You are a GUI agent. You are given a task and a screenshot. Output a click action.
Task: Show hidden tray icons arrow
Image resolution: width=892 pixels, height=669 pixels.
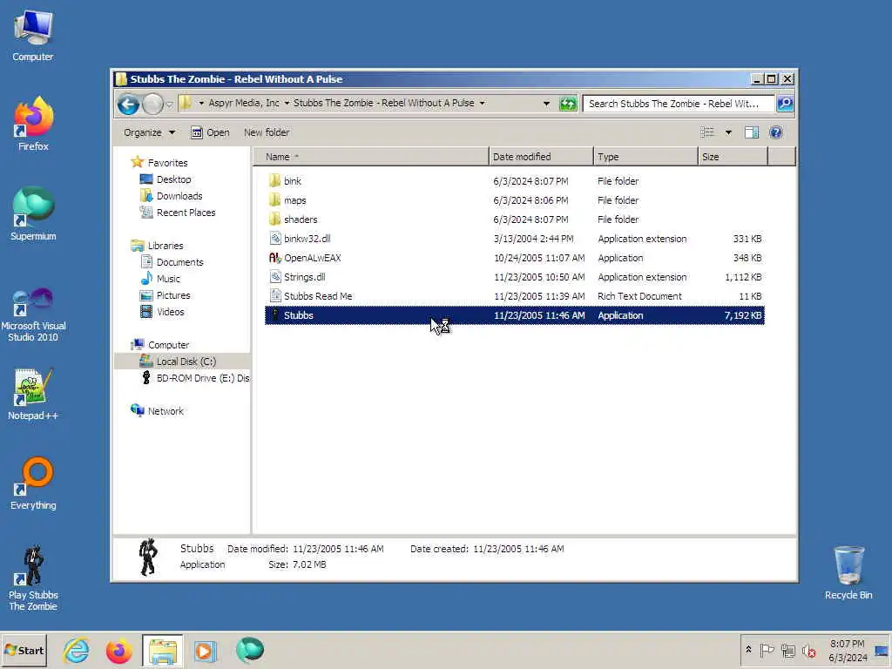(748, 650)
